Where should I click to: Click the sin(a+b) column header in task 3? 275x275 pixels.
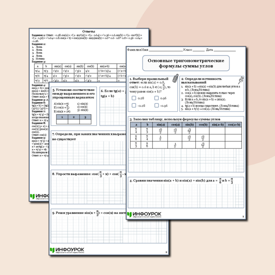(217, 124)
